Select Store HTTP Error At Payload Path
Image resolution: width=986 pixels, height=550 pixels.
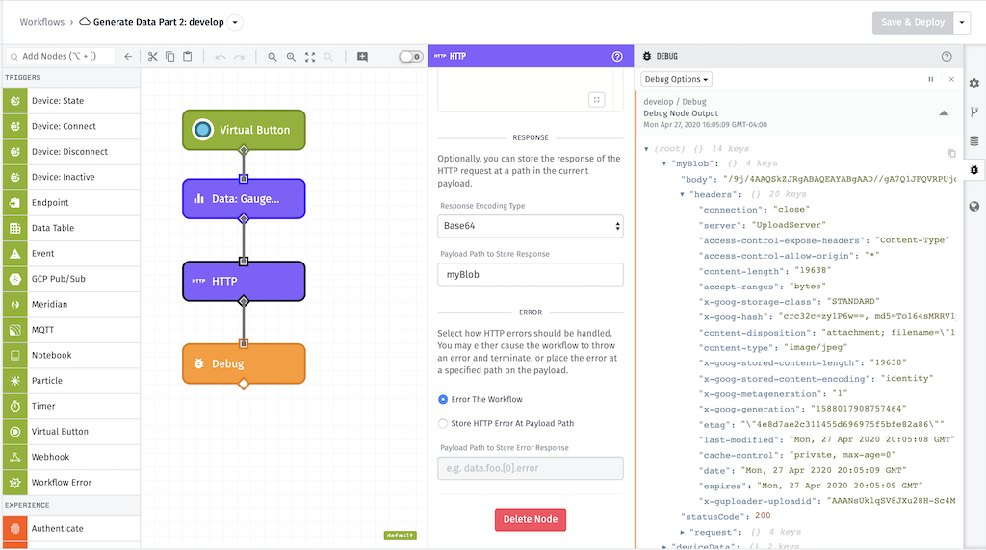tap(443, 424)
